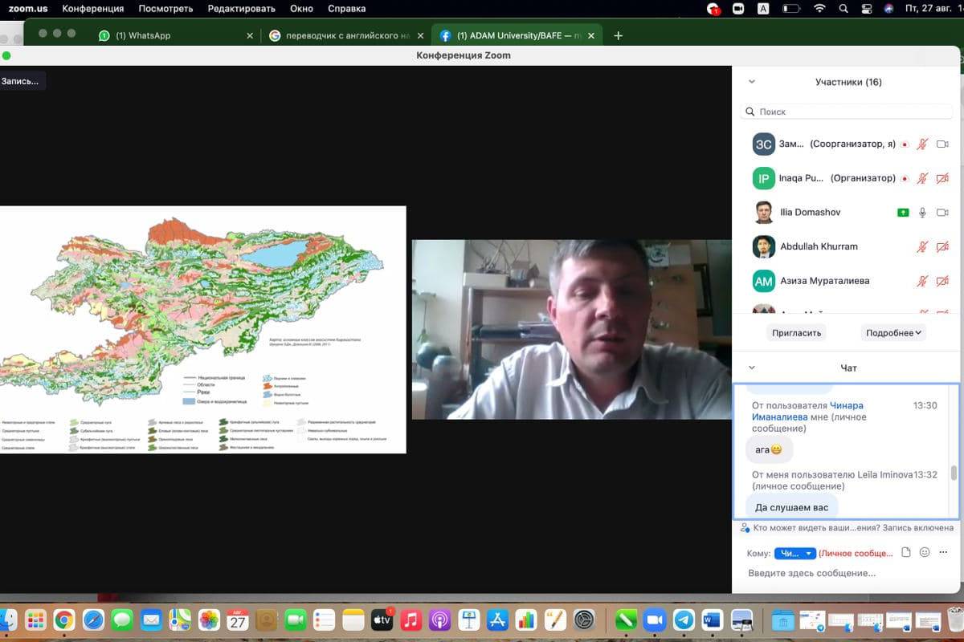Open the Подробнее dropdown
This screenshot has height=642, width=964.
click(x=893, y=332)
